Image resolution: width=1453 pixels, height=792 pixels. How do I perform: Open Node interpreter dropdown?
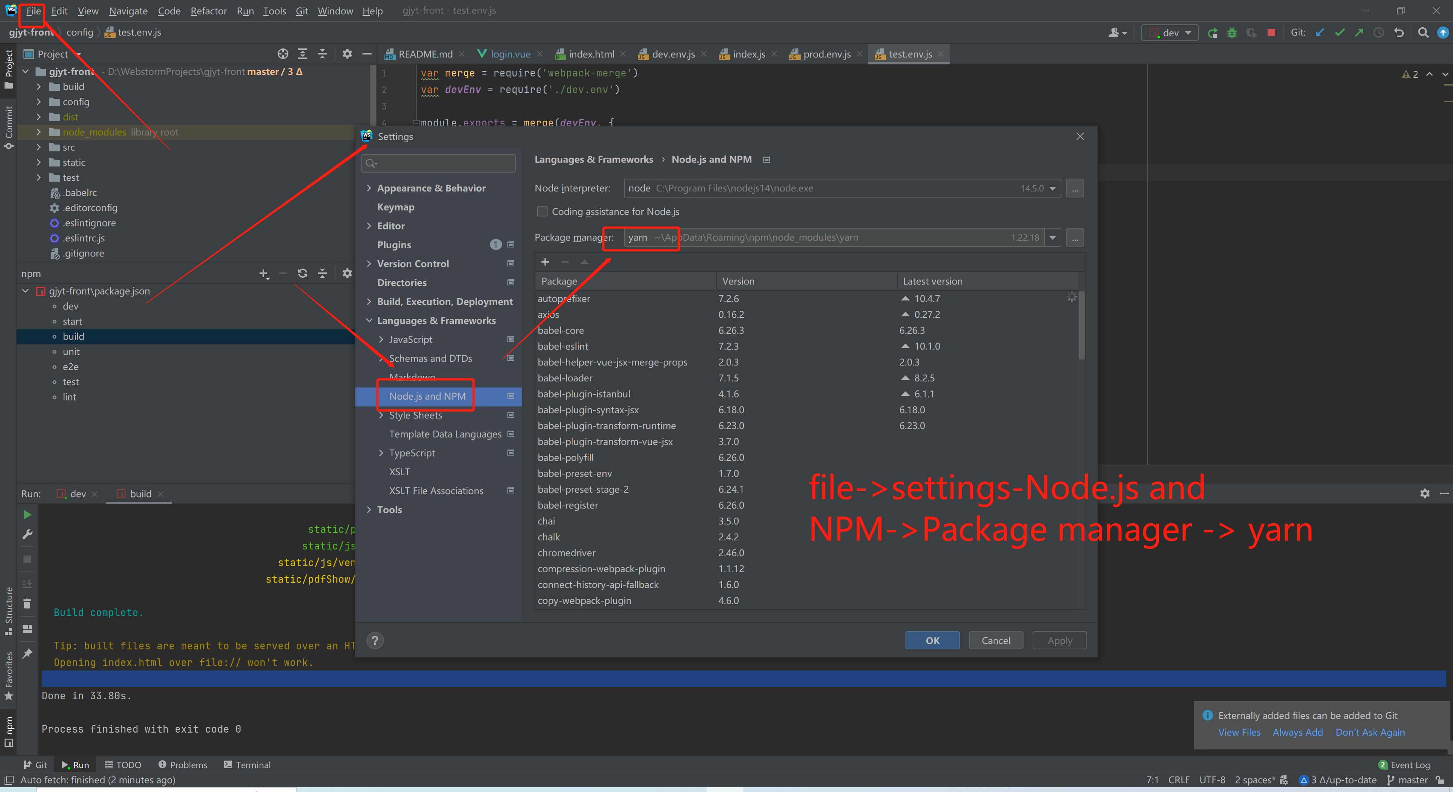1052,188
